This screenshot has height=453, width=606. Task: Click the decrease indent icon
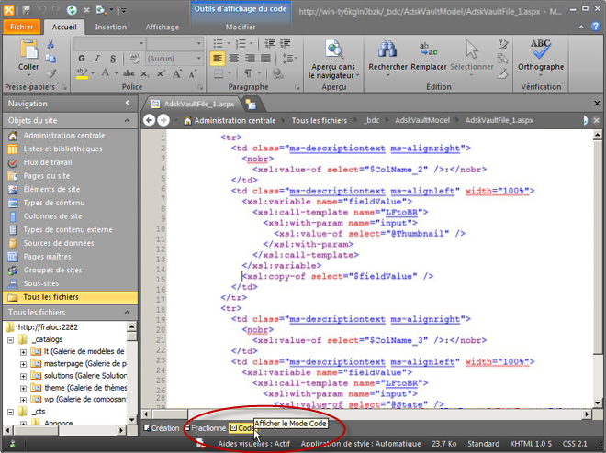pyautogui.click(x=270, y=44)
